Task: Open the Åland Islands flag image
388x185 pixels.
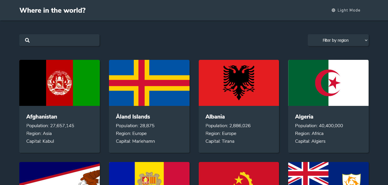Action: (x=149, y=83)
